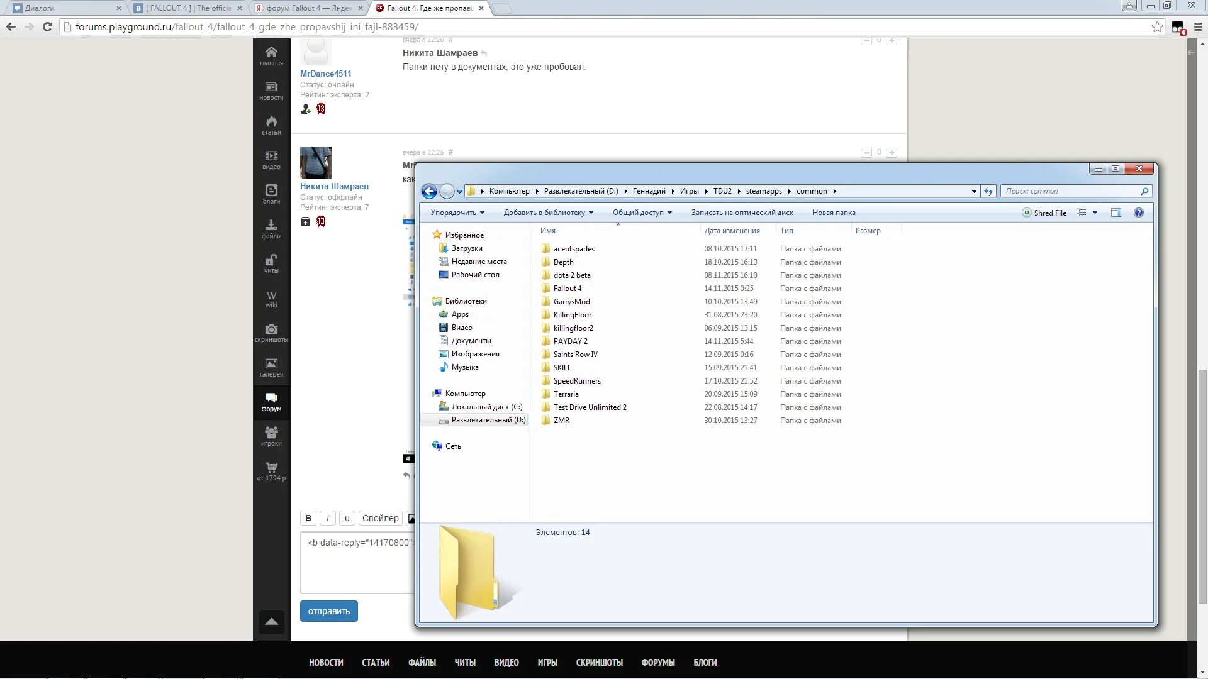Toggle bold formatting button B

coord(308,518)
